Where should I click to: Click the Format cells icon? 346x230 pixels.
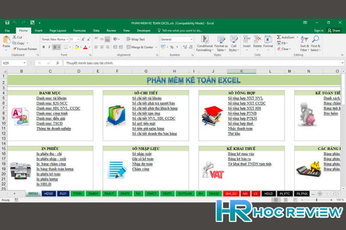(268, 40)
